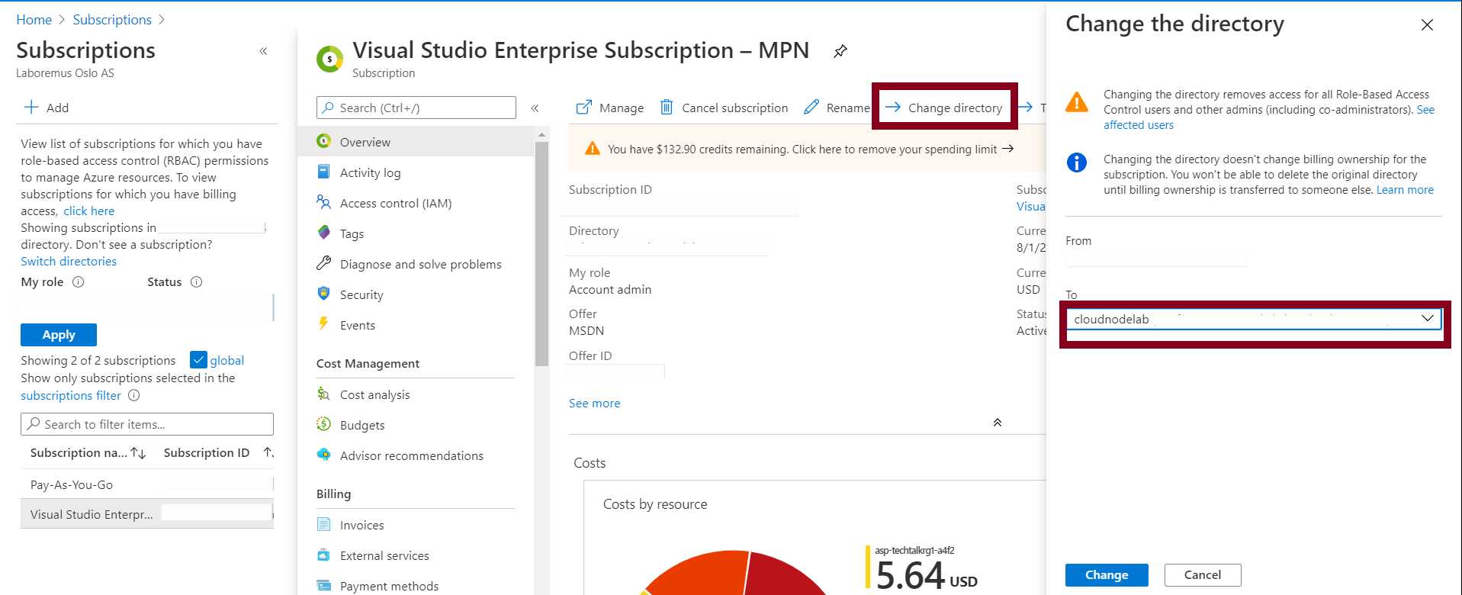Click the Switch directories link
This screenshot has width=1462, height=595.
pos(69,261)
